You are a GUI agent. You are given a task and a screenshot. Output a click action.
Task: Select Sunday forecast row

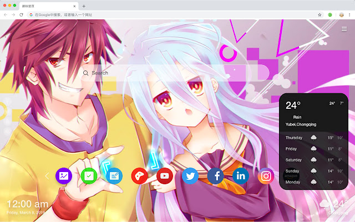tap(314, 171)
